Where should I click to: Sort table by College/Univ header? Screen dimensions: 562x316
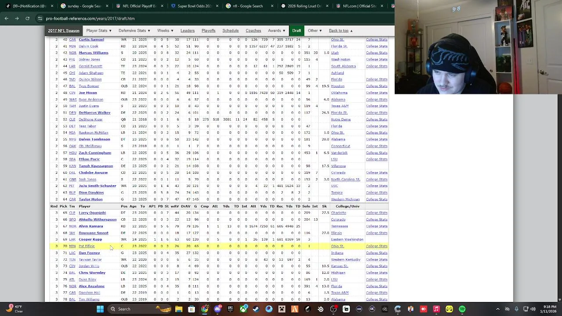pos(347,206)
